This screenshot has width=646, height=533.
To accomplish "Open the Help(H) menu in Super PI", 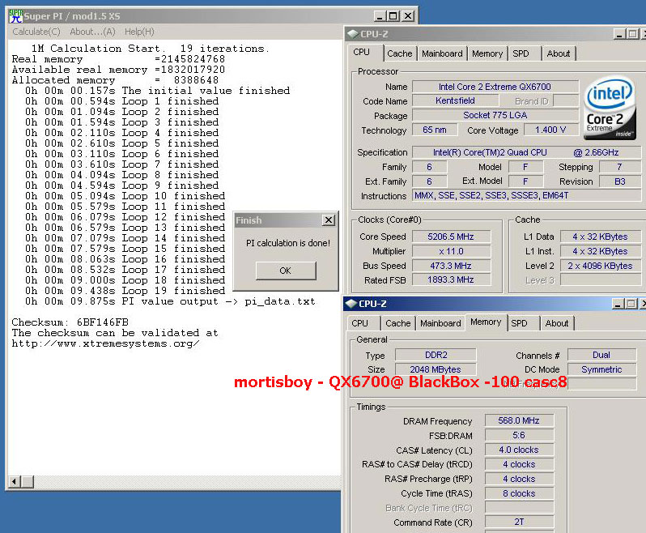I will click(139, 32).
